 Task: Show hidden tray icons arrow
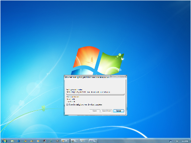click(174, 141)
